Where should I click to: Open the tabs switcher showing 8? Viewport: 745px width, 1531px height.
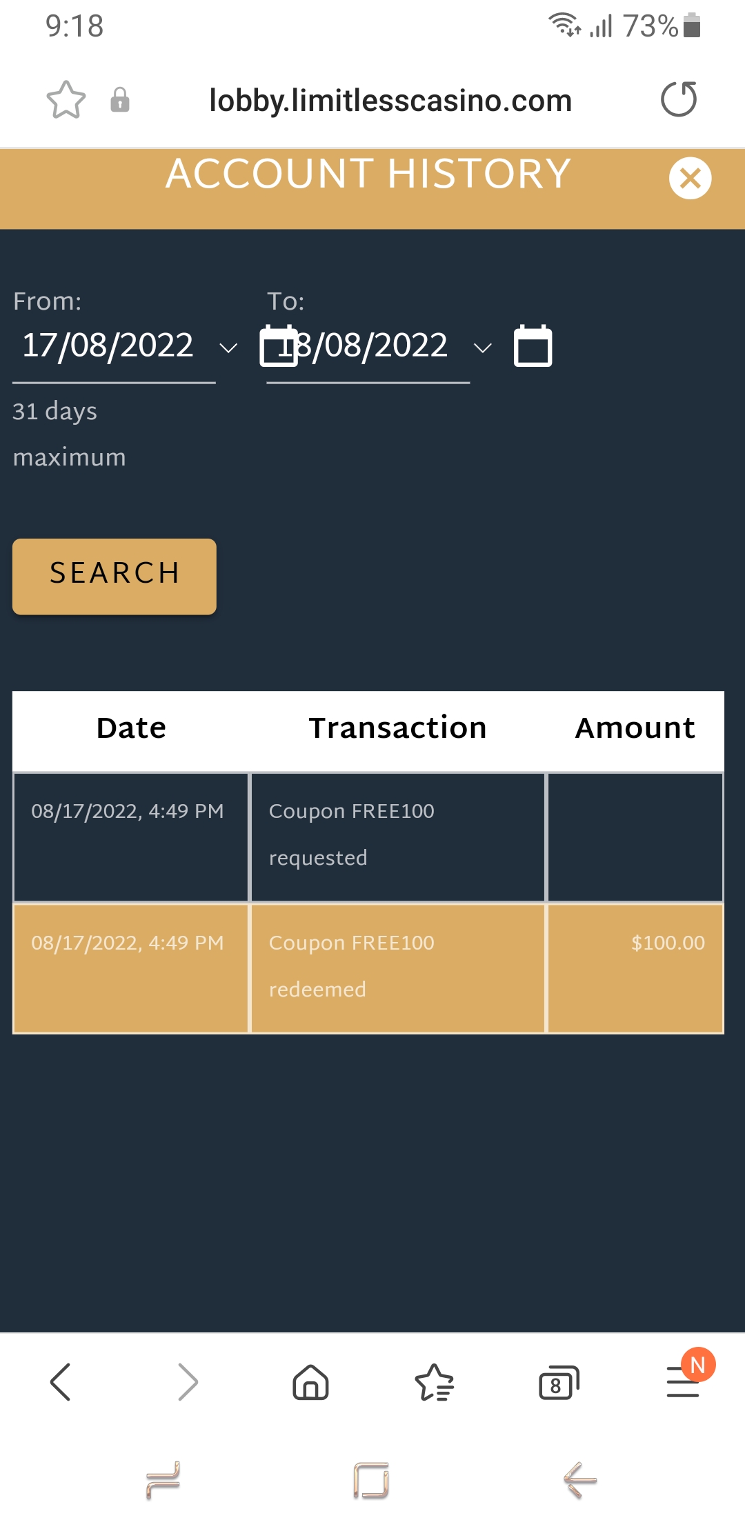[559, 1382]
